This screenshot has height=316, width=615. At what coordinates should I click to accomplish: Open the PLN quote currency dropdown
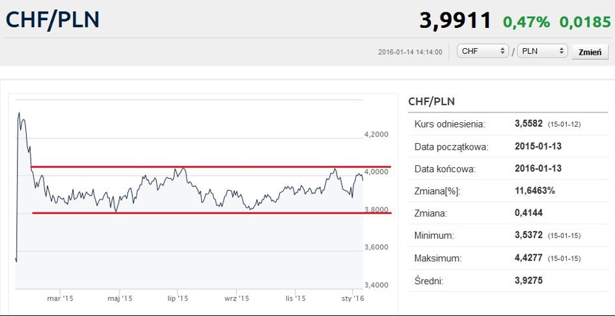[x=543, y=51]
